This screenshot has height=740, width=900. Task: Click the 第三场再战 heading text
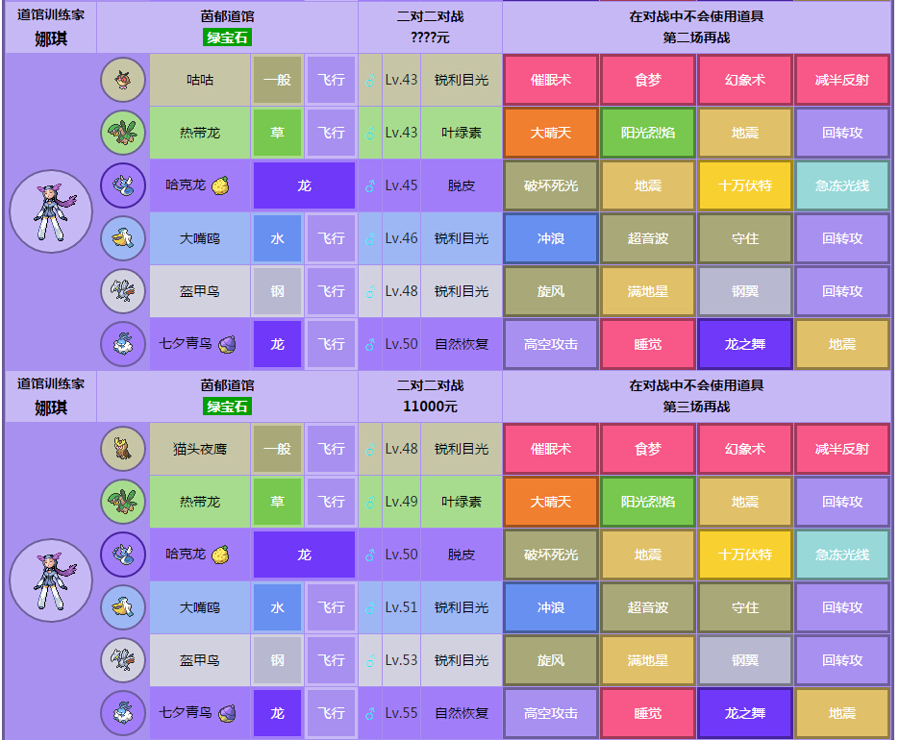click(696, 407)
